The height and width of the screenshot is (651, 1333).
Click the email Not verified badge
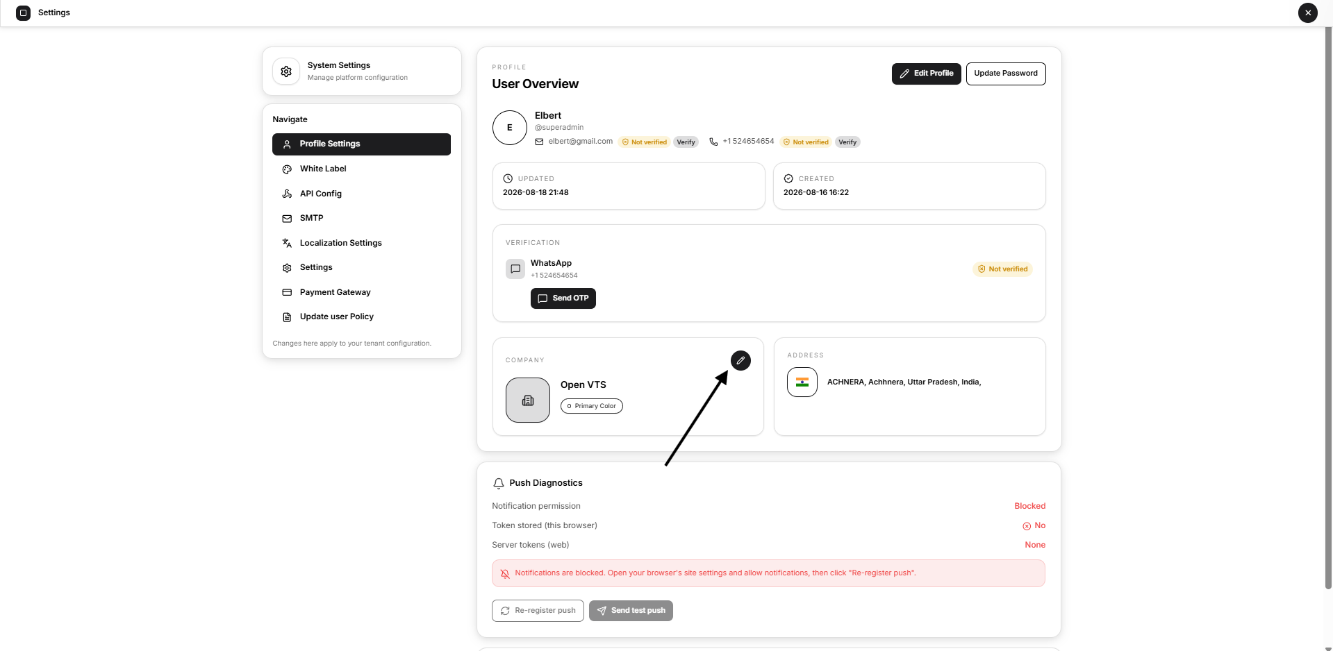(x=644, y=142)
